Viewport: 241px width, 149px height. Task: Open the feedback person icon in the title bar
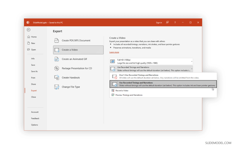click(x=167, y=22)
